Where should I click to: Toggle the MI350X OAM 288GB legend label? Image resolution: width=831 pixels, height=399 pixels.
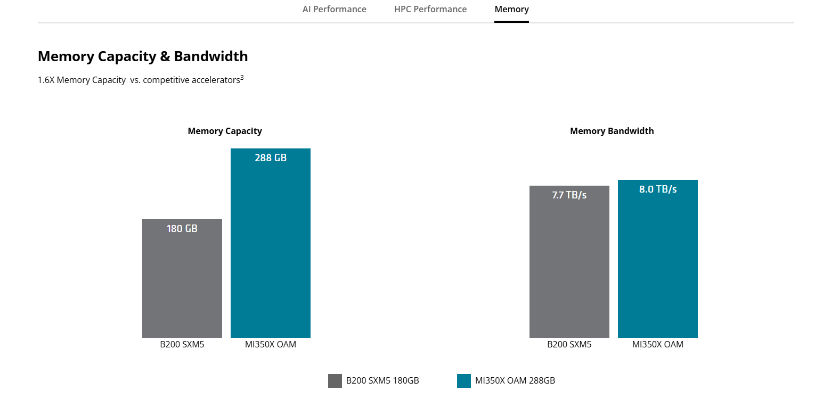[515, 381]
